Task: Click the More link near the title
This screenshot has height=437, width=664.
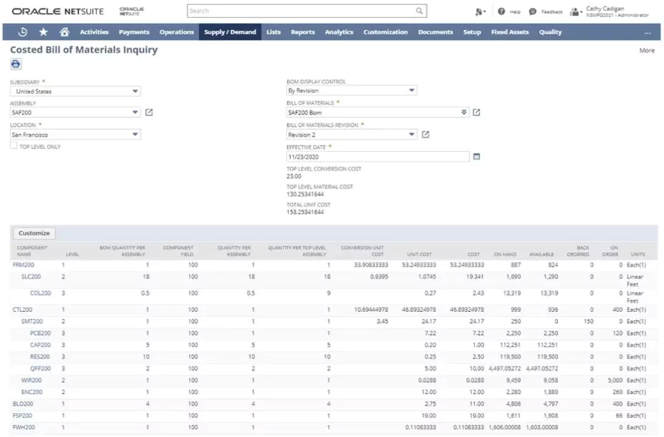Action: point(647,50)
